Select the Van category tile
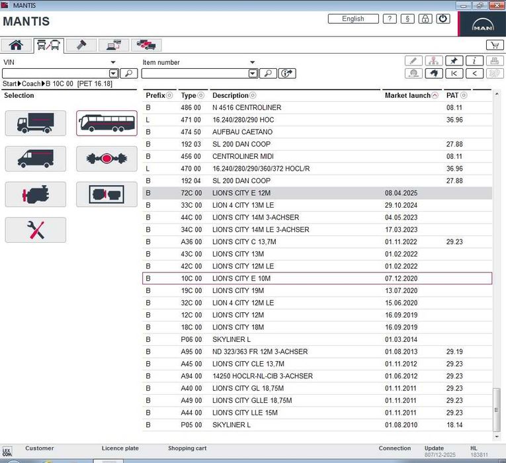The width and height of the screenshot is (506, 463). click(36, 159)
